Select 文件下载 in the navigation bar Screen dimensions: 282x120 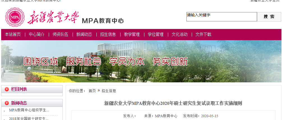point(204,34)
